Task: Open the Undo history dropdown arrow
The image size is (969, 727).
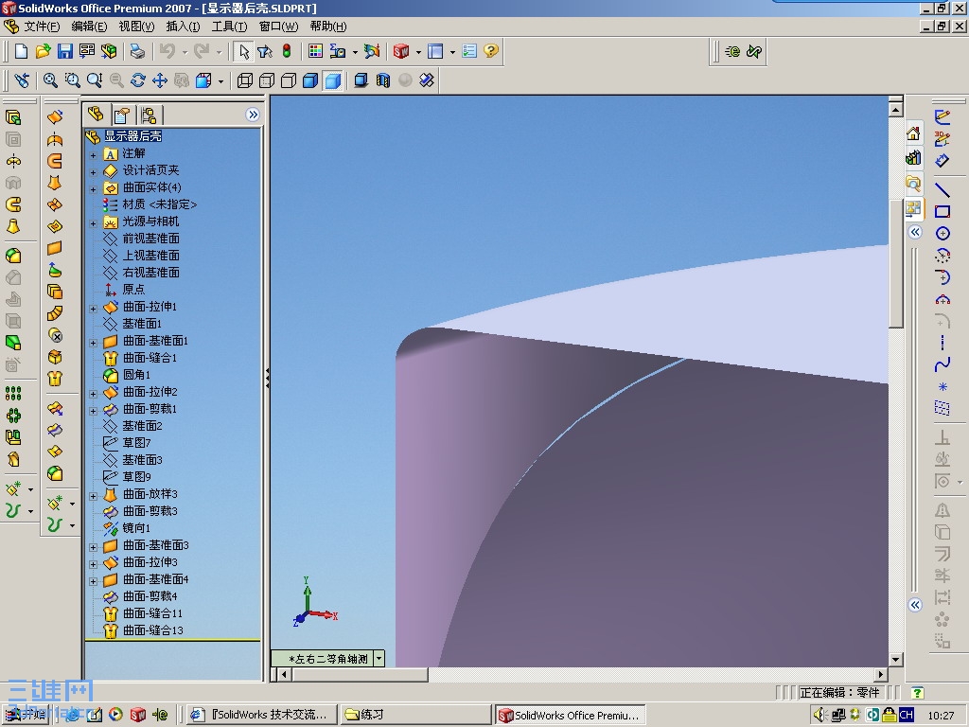Action: click(185, 52)
